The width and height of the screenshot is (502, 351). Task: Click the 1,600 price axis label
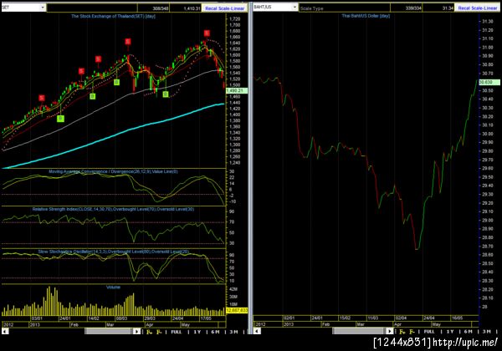(x=234, y=55)
